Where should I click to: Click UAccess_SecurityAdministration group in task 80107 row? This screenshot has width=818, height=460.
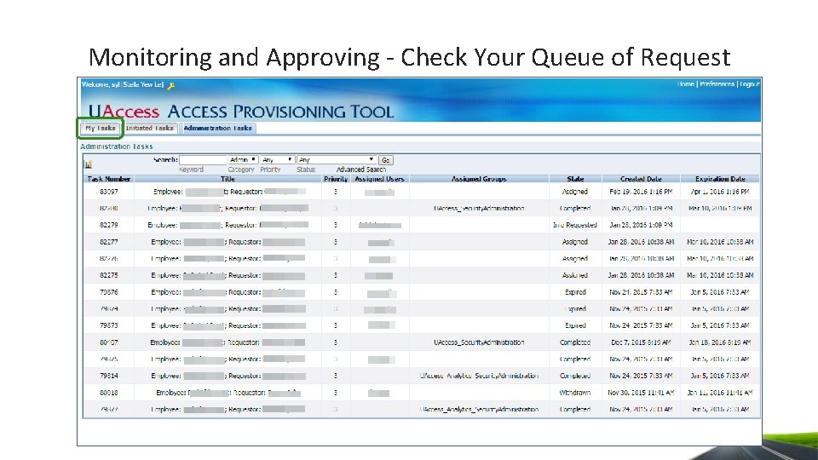pos(479,342)
